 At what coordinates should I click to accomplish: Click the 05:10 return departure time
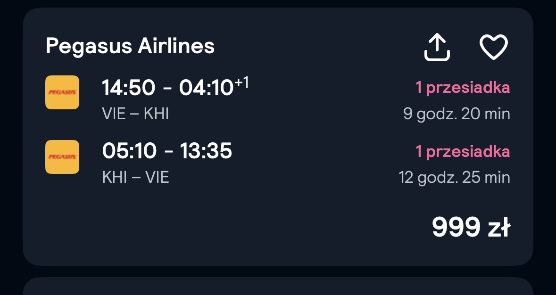point(129,150)
